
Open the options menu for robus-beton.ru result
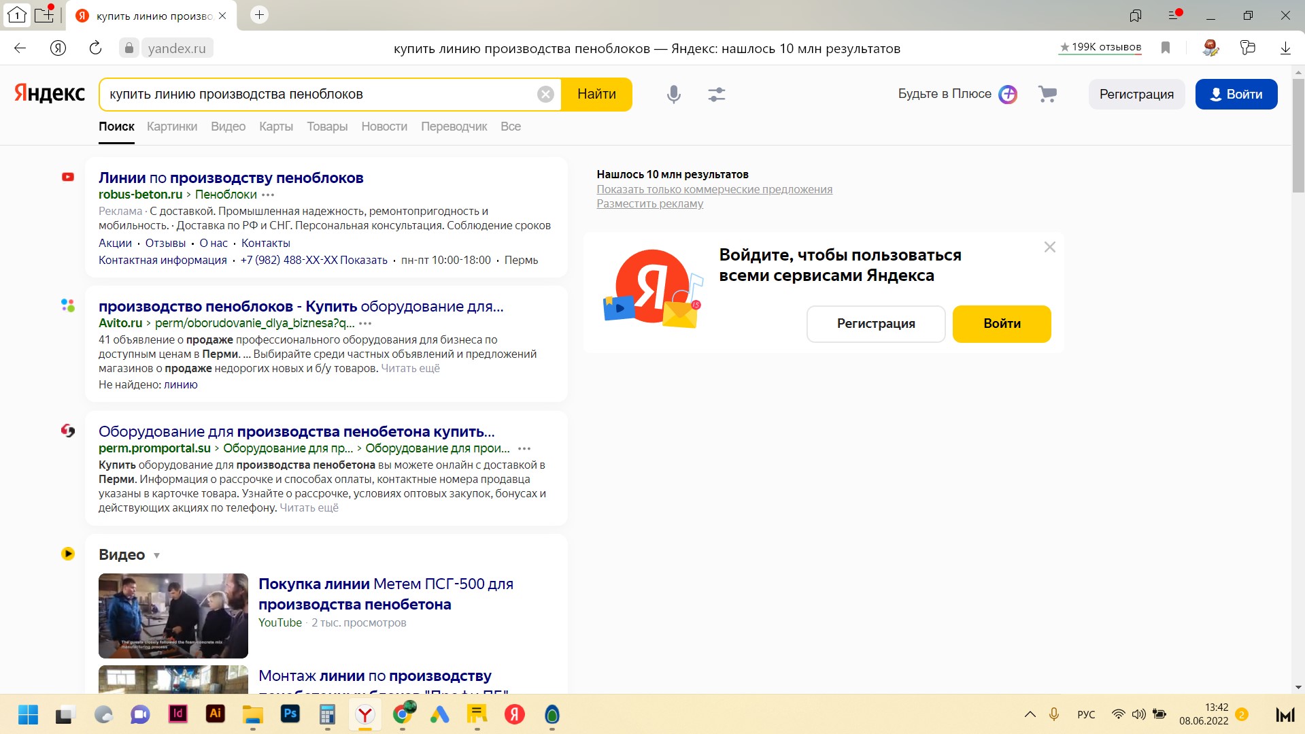(268, 195)
